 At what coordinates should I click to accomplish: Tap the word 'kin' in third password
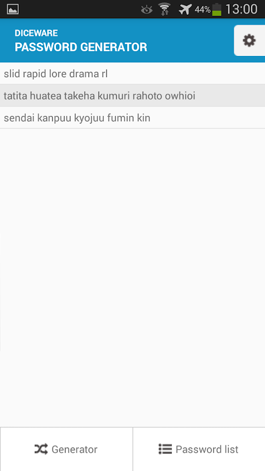[x=143, y=118]
